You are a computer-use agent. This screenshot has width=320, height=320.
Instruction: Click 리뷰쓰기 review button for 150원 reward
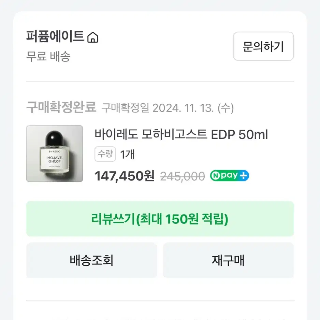(160, 219)
